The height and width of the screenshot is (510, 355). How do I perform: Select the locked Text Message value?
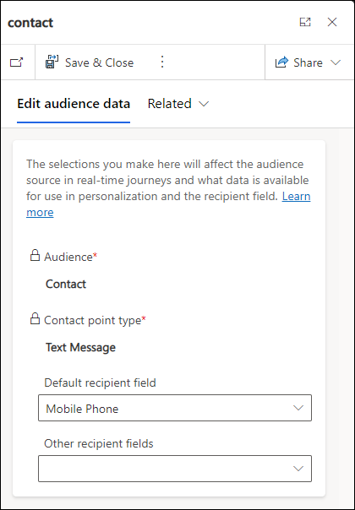click(81, 347)
